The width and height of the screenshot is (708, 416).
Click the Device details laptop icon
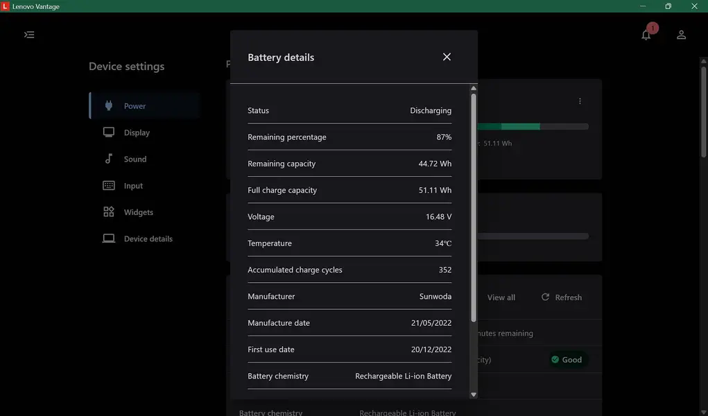(x=108, y=239)
